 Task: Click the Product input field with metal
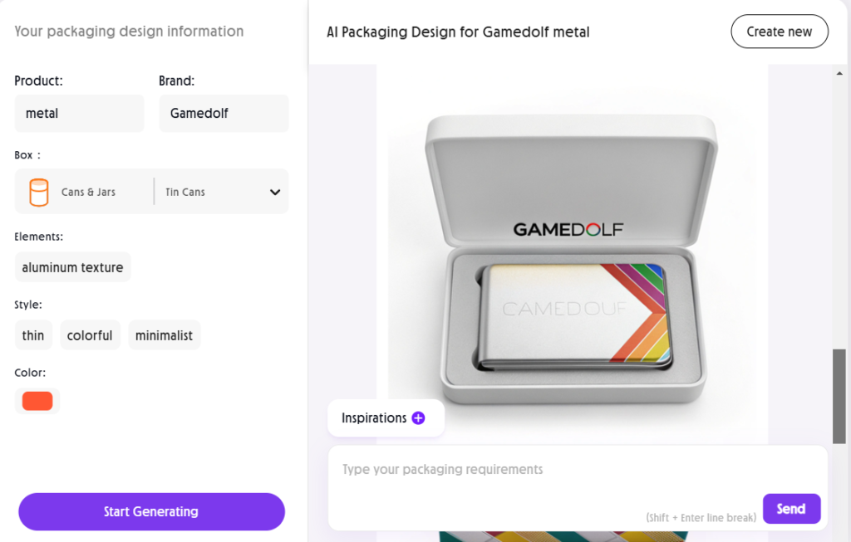[x=79, y=113]
